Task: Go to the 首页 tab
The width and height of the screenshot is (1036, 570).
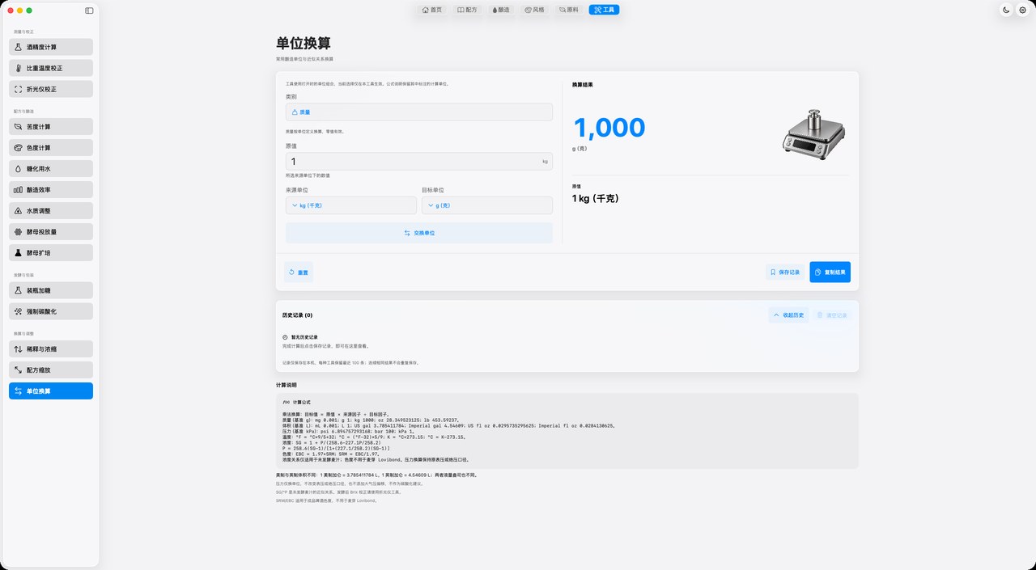Action: click(x=432, y=10)
